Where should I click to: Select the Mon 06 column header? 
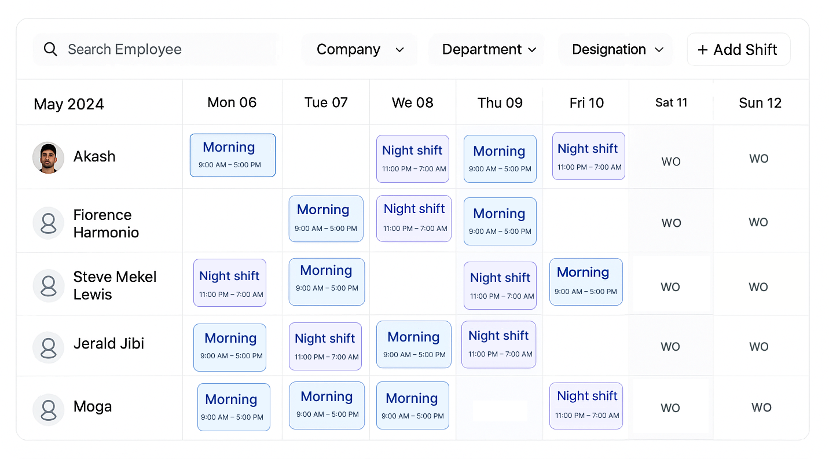point(232,102)
